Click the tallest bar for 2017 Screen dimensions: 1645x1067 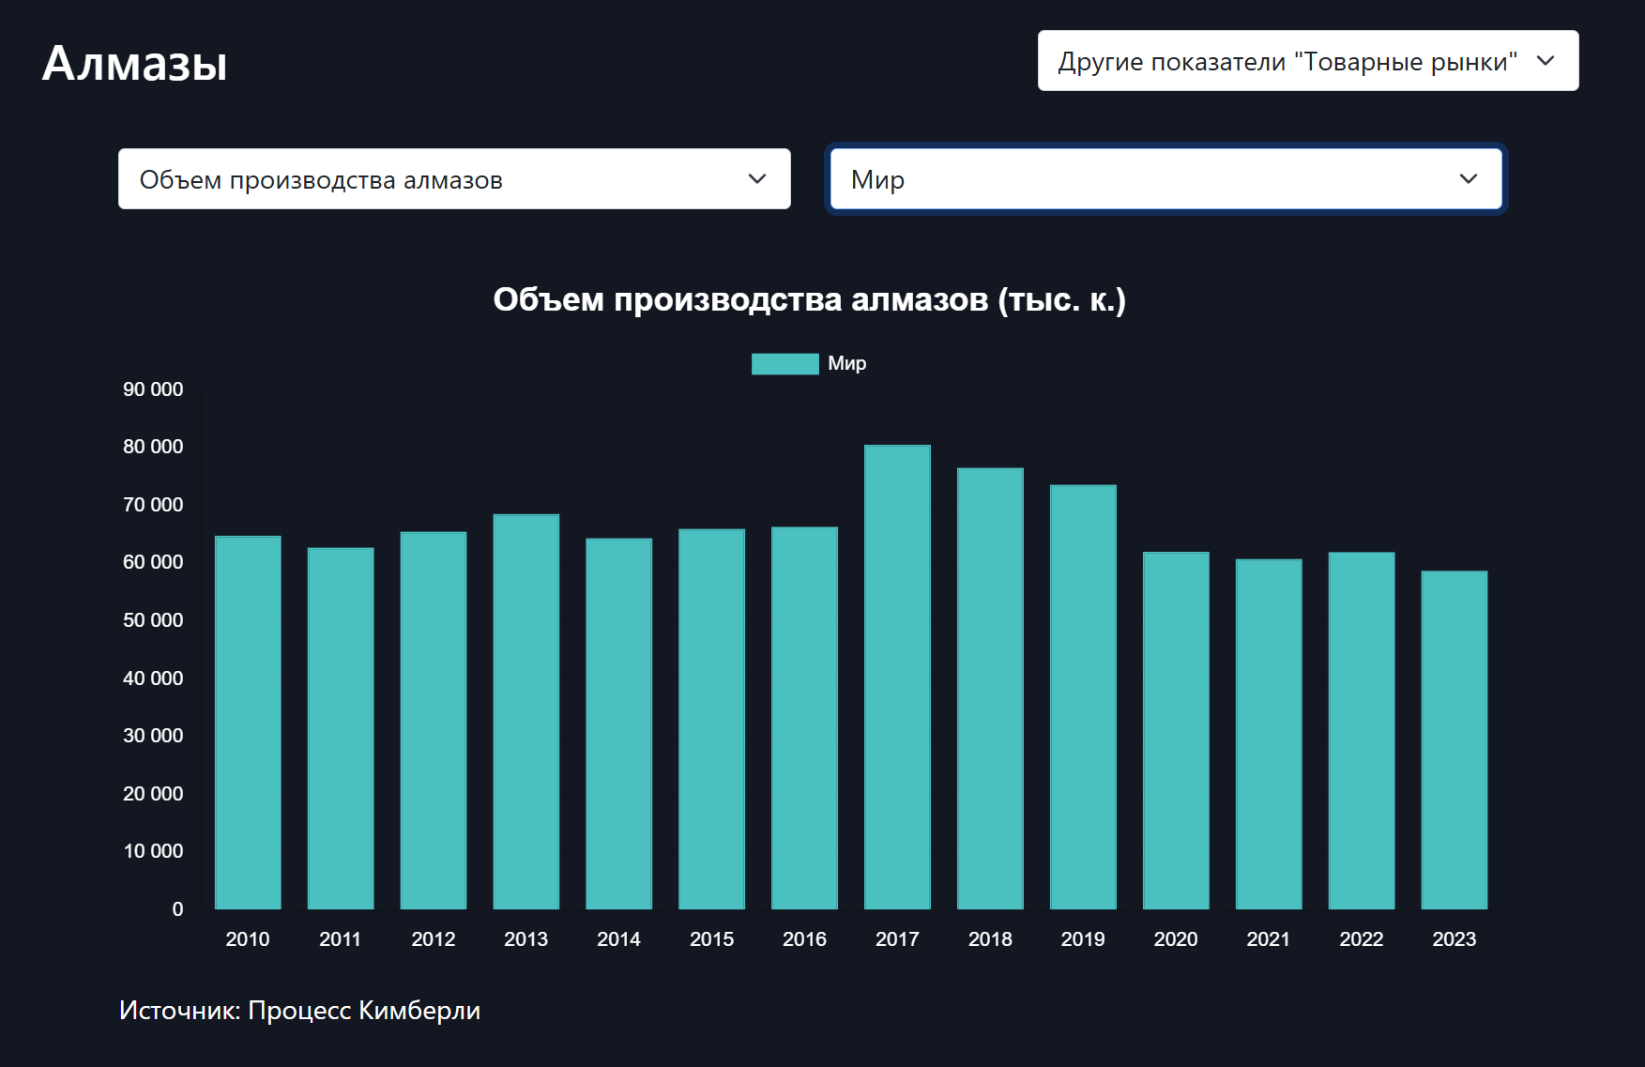pos(898,677)
